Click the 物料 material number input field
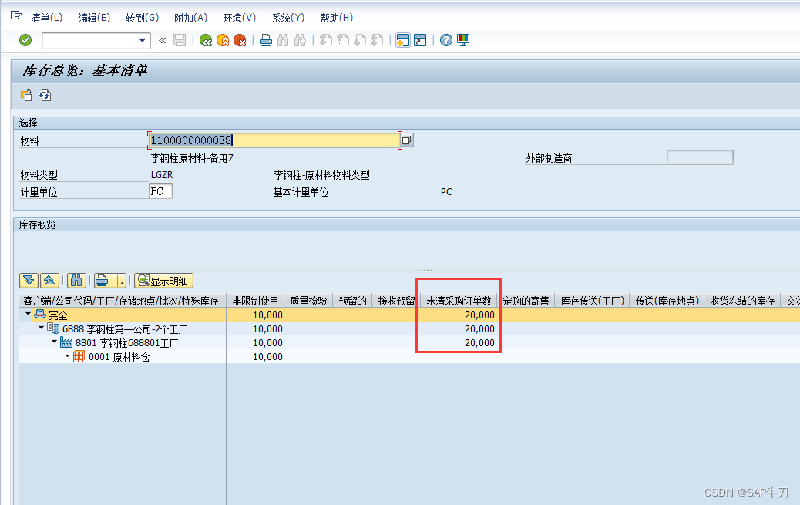This screenshot has width=800, height=505. pyautogui.click(x=274, y=140)
